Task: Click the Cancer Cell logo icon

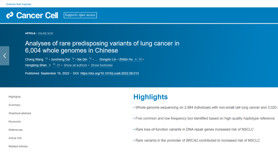Action: click(x=10, y=15)
